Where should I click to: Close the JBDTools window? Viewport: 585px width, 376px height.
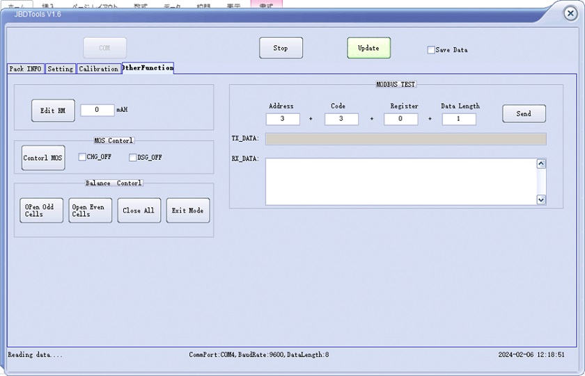point(570,14)
